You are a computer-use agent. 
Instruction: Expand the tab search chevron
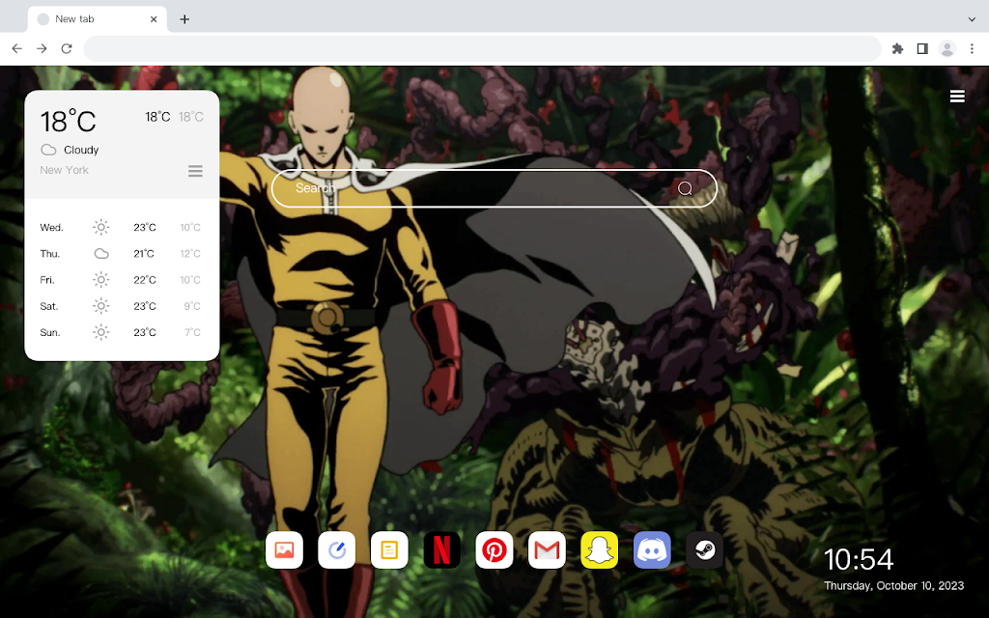click(972, 19)
